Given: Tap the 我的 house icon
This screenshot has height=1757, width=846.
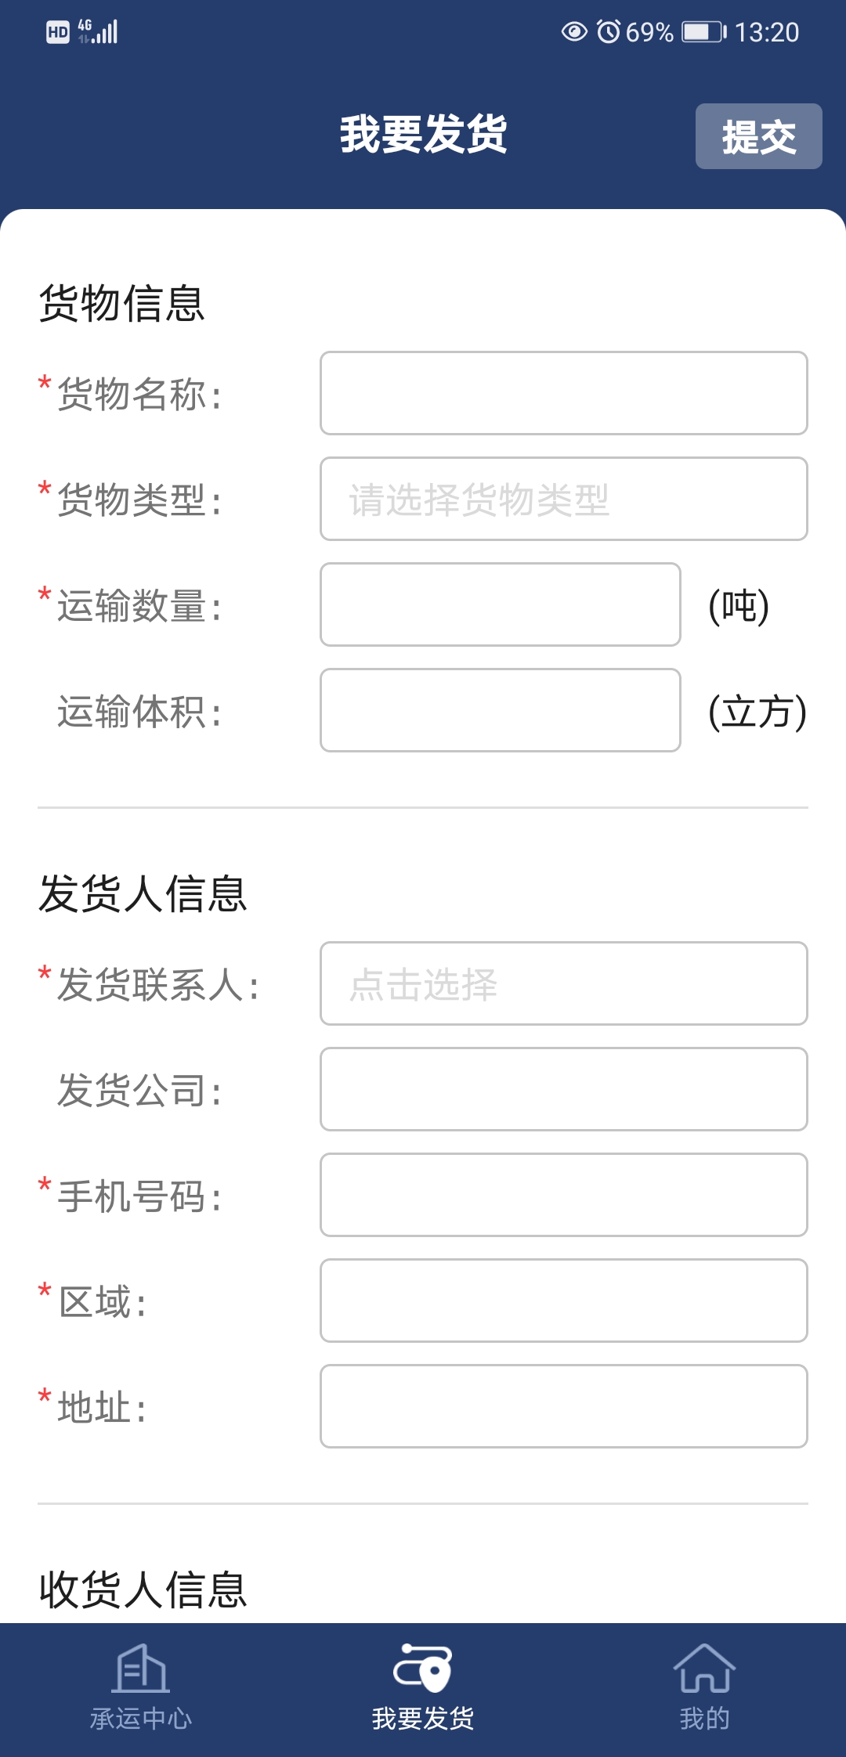Looking at the screenshot, I should pos(704,1668).
